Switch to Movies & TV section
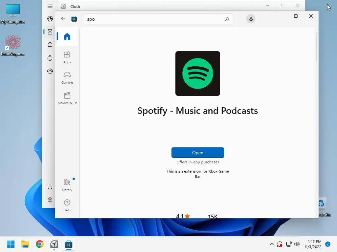The height and width of the screenshot is (252, 337). click(67, 98)
